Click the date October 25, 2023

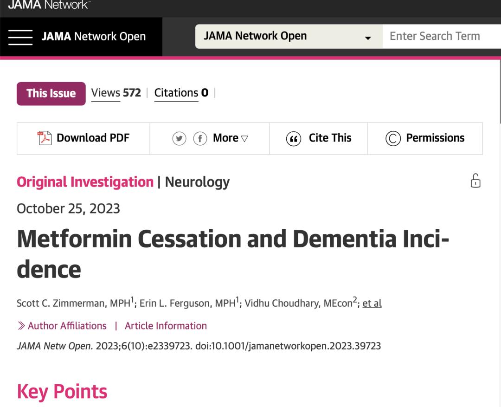68,208
